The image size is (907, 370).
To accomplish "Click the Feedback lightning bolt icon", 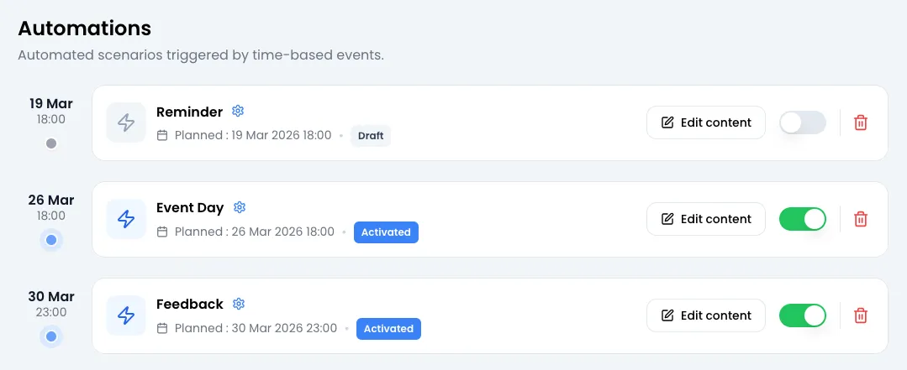I will pos(126,315).
